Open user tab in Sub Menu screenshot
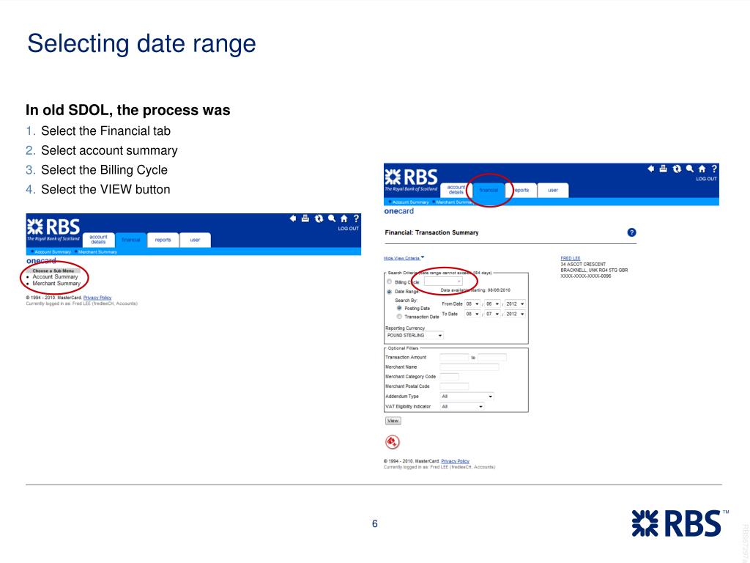The width and height of the screenshot is (750, 563). tap(195, 240)
